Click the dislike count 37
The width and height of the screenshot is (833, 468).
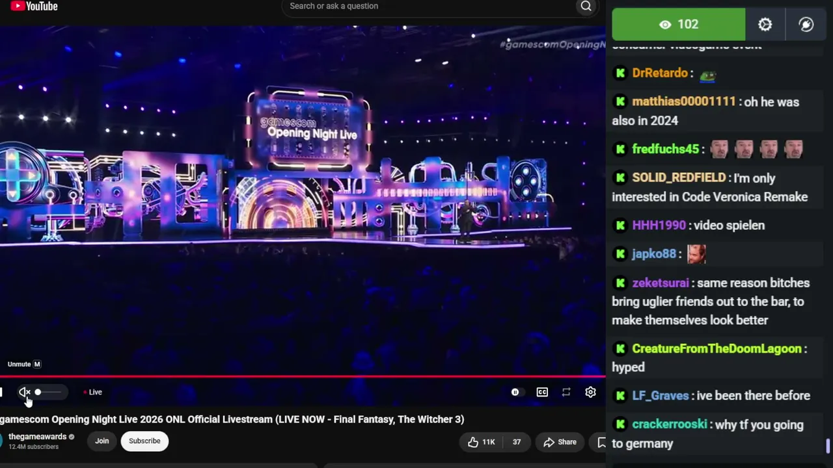point(516,442)
